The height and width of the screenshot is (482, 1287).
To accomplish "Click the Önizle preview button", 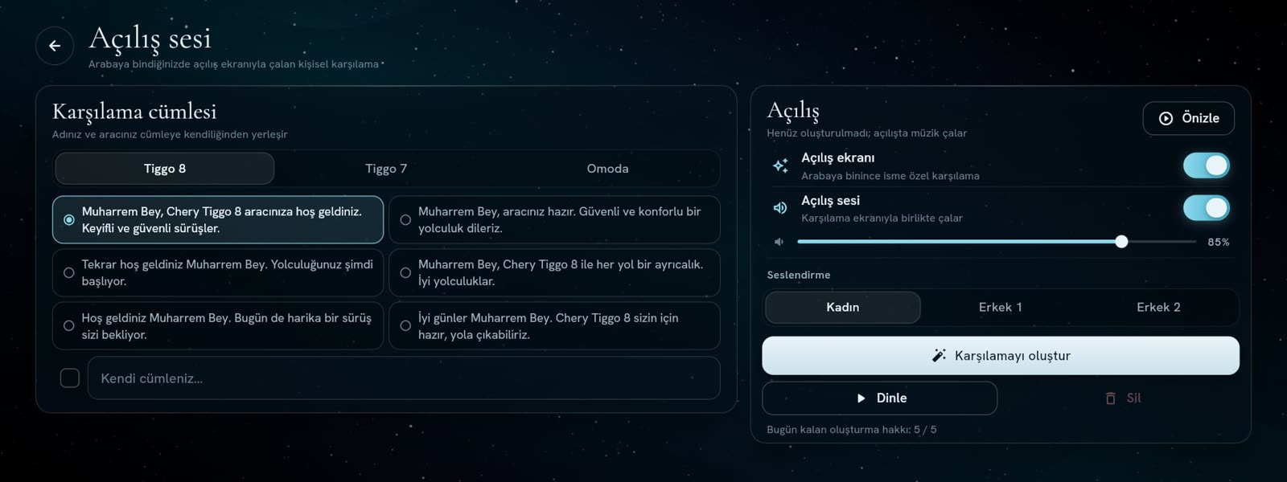I will coord(1189,118).
